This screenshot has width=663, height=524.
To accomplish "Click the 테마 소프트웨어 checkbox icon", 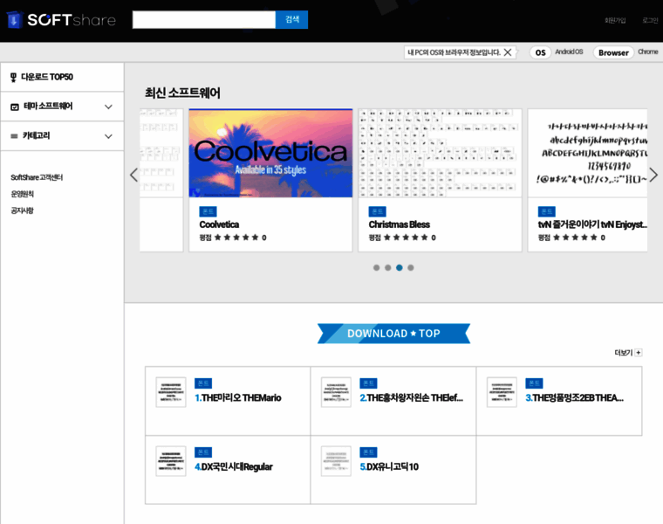I will 14,107.
